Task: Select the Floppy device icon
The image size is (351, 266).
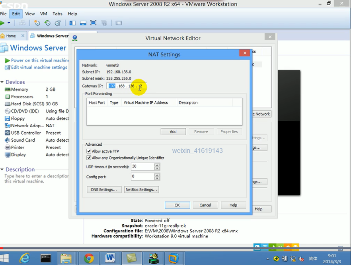Action: click(8, 118)
